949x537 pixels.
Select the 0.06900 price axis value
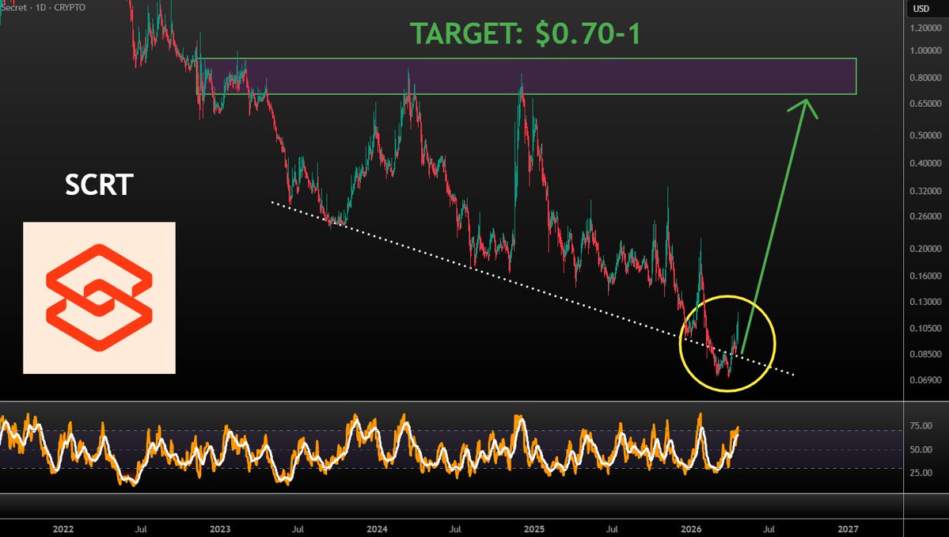pyautogui.click(x=925, y=381)
